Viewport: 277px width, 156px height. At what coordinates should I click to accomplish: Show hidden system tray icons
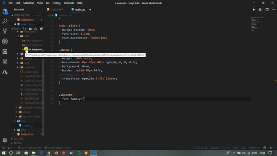pyautogui.click(x=234, y=153)
